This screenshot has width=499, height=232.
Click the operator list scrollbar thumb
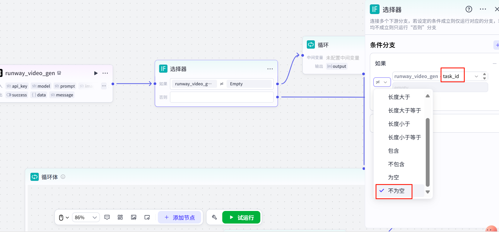428,152
